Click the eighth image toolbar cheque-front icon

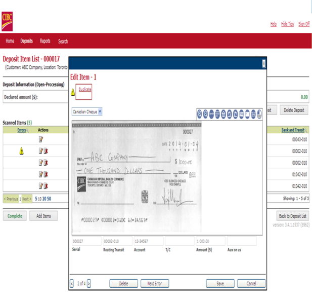click(x=241, y=114)
